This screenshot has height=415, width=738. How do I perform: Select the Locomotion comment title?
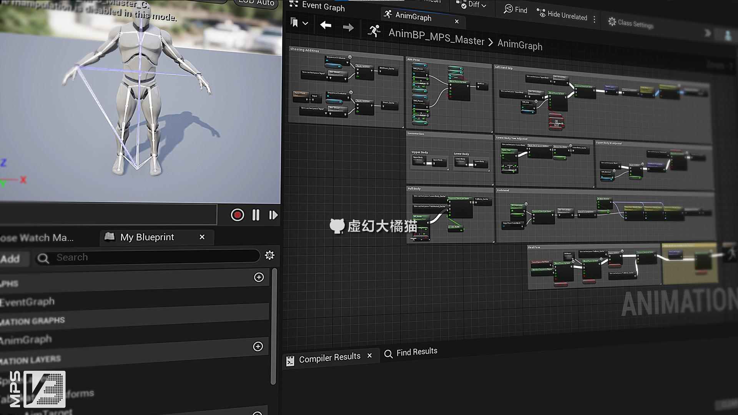tap(416, 134)
